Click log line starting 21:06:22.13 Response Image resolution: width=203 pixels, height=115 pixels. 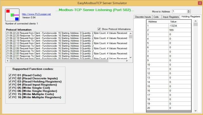pos(50,46)
